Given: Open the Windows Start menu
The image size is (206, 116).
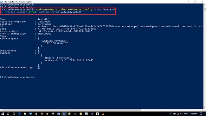Looking at the screenshot, I should (3, 114).
